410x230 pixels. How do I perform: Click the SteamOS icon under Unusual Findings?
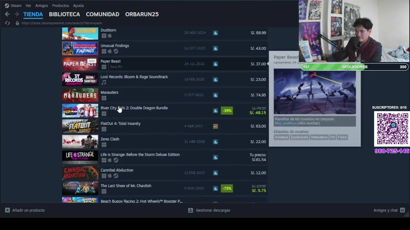click(x=116, y=51)
